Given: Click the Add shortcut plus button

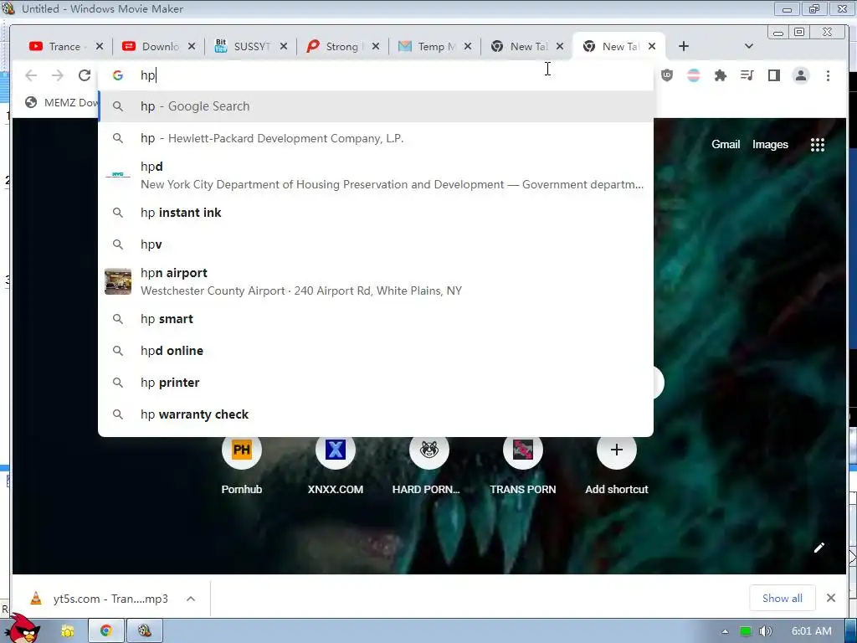Looking at the screenshot, I should click(x=617, y=450).
